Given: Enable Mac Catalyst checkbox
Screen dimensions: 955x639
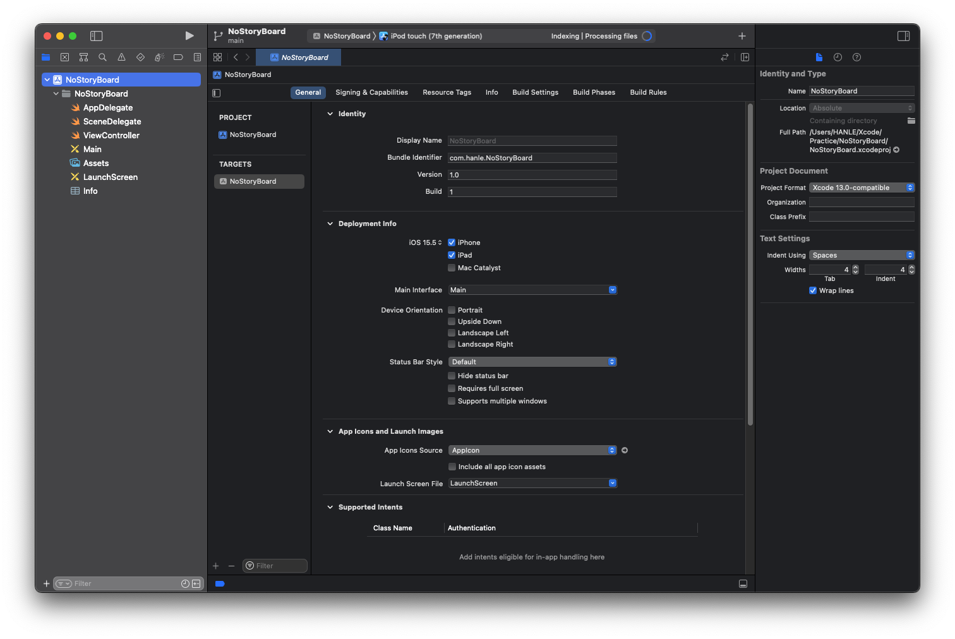Looking at the screenshot, I should pos(452,268).
